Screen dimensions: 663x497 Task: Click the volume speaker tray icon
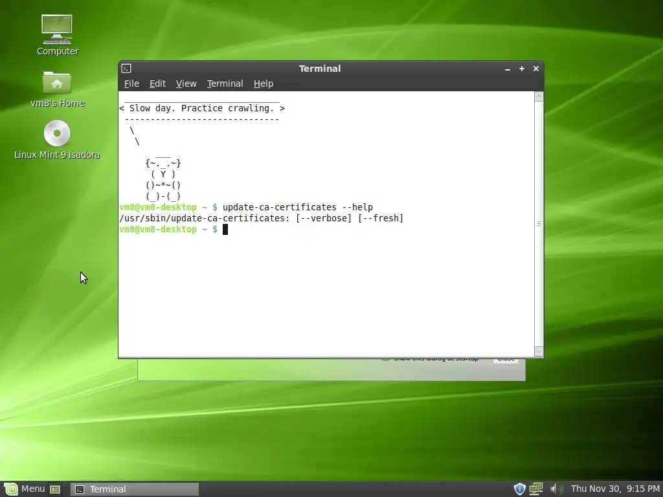(556, 489)
